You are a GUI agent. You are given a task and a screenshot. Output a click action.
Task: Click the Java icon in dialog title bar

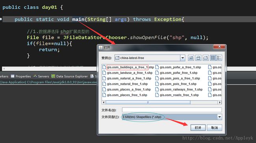(x=101, y=48)
